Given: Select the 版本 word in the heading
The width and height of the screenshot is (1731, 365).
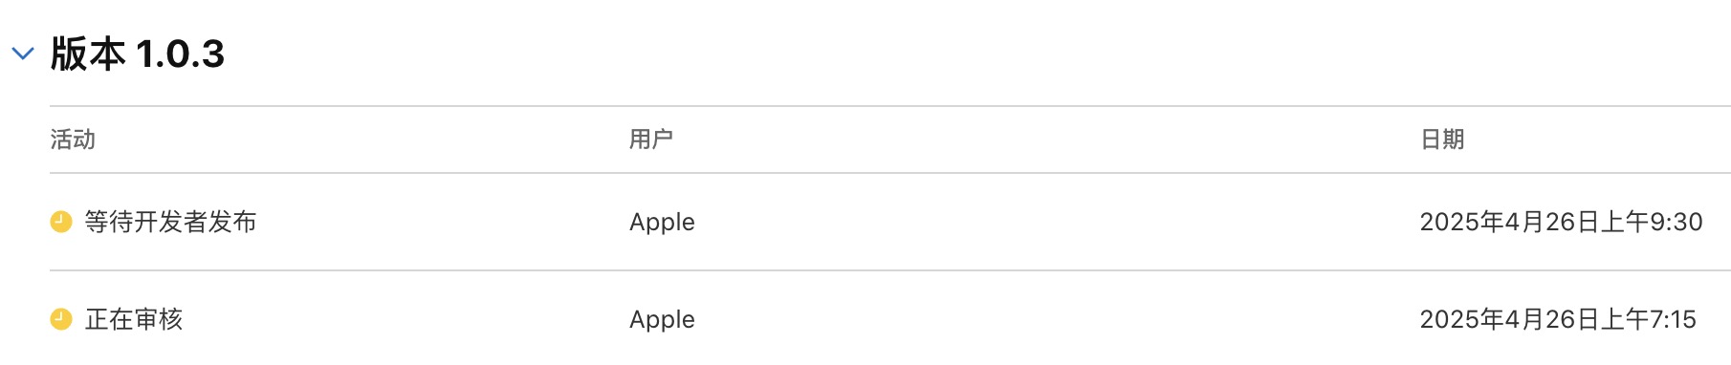Looking at the screenshot, I should pos(88,54).
